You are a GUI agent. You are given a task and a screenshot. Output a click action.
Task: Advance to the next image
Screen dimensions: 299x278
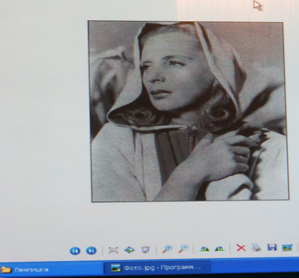[x=91, y=251]
